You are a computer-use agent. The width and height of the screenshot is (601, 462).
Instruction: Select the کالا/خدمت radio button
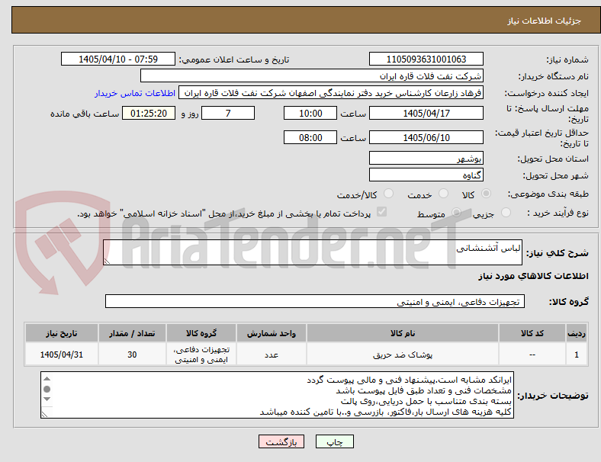(389, 194)
